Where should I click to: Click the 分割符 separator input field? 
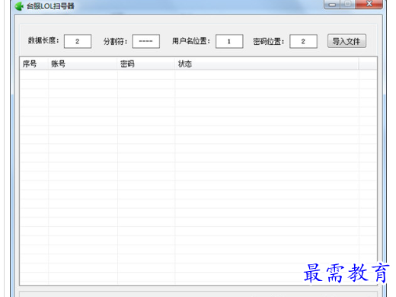pyautogui.click(x=146, y=41)
